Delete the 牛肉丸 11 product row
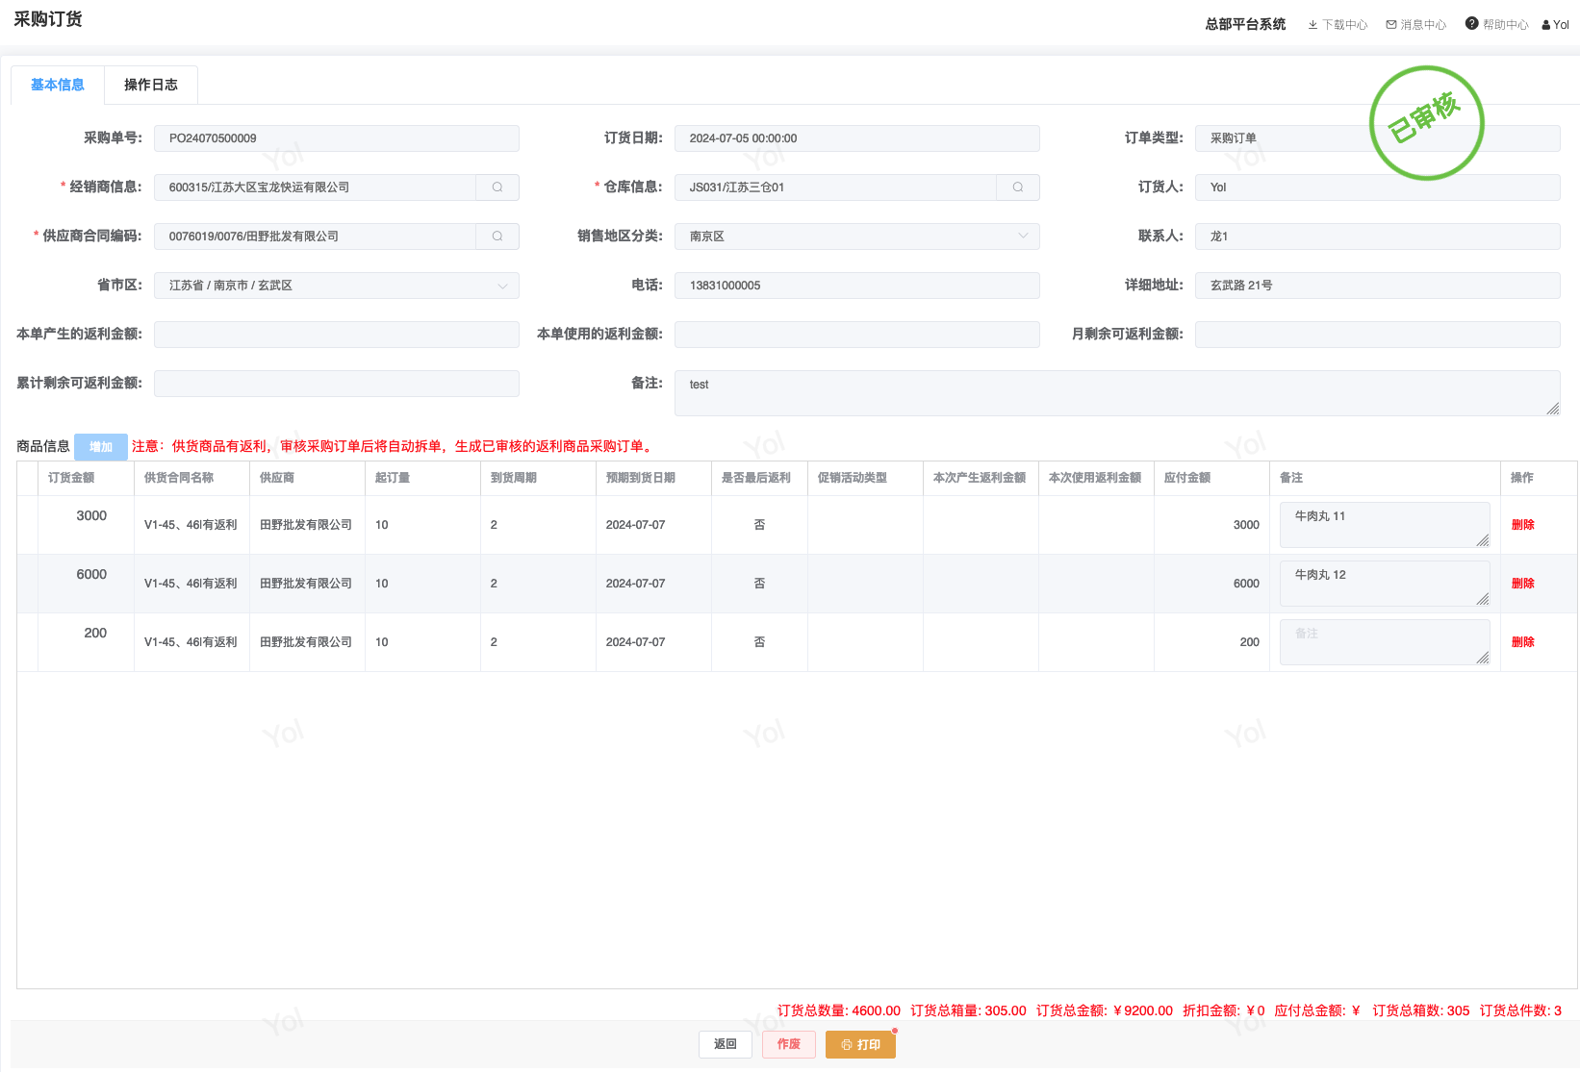Screen dimensions: 1580x1072 pos(1522,525)
